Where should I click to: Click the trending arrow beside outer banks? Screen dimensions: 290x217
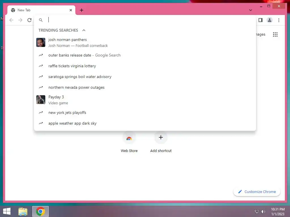click(41, 55)
